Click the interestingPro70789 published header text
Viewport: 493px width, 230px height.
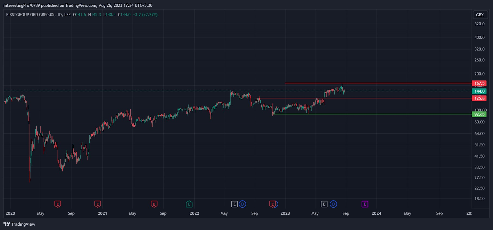tap(78, 5)
